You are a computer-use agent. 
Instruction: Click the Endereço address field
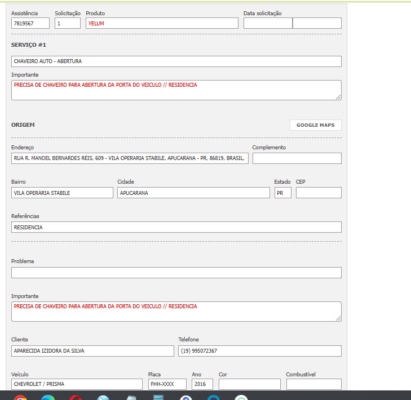[130, 158]
